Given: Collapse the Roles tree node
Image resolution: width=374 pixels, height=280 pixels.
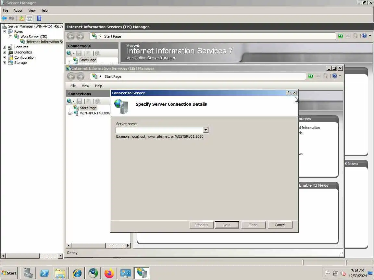Looking at the screenshot, I should [x=4, y=31].
